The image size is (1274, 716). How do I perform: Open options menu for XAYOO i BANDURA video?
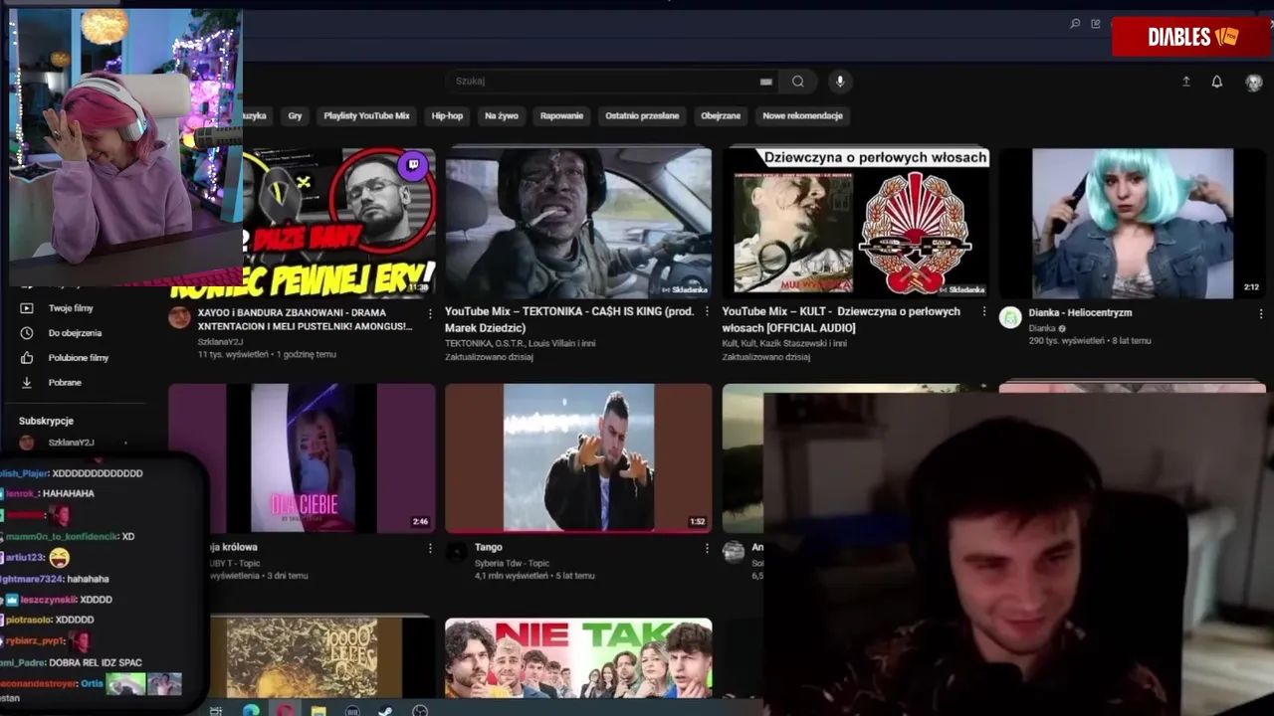(x=430, y=313)
